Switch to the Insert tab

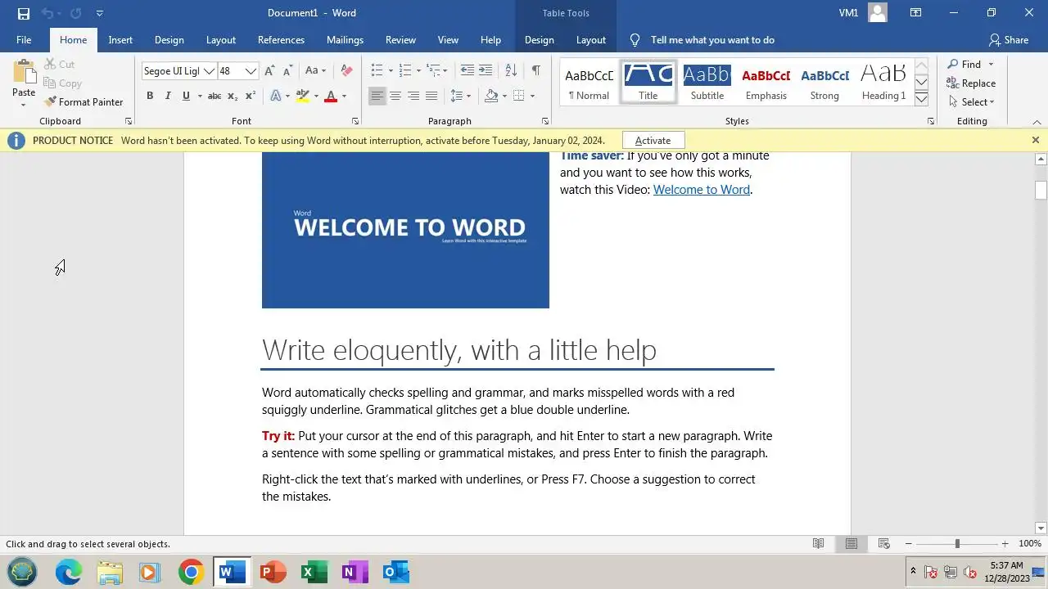coord(120,40)
